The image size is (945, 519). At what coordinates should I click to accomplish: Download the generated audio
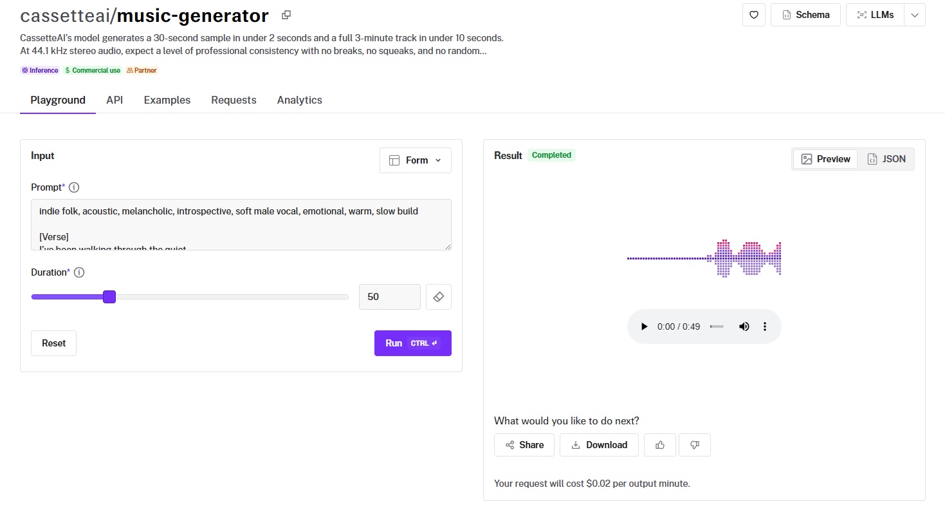point(599,445)
